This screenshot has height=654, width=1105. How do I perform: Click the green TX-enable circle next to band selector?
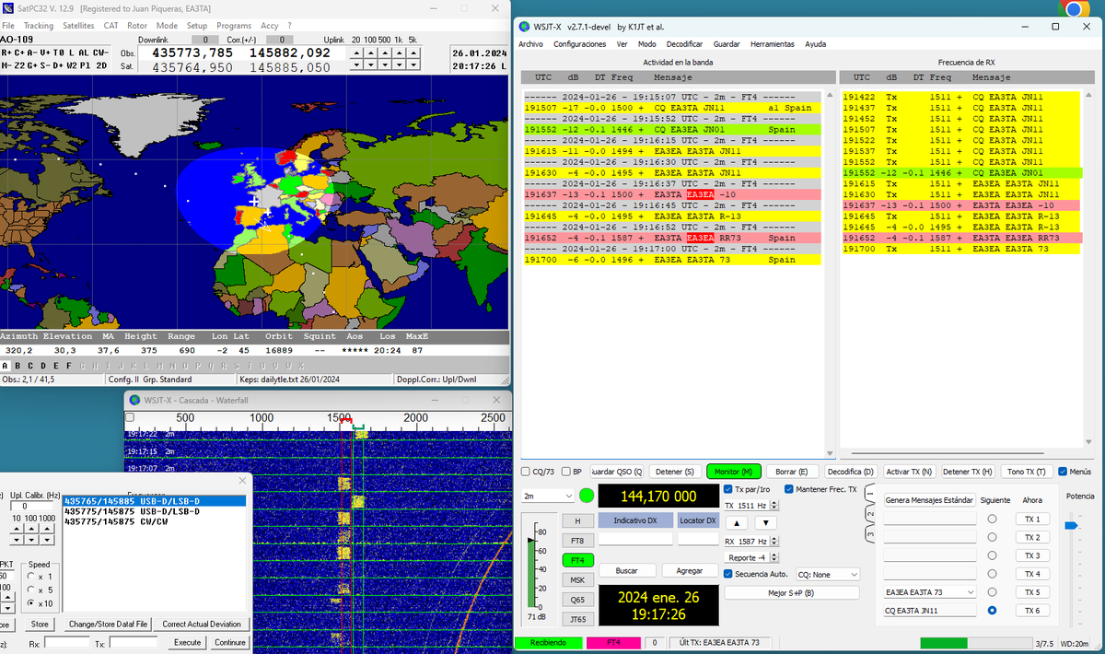click(x=587, y=496)
